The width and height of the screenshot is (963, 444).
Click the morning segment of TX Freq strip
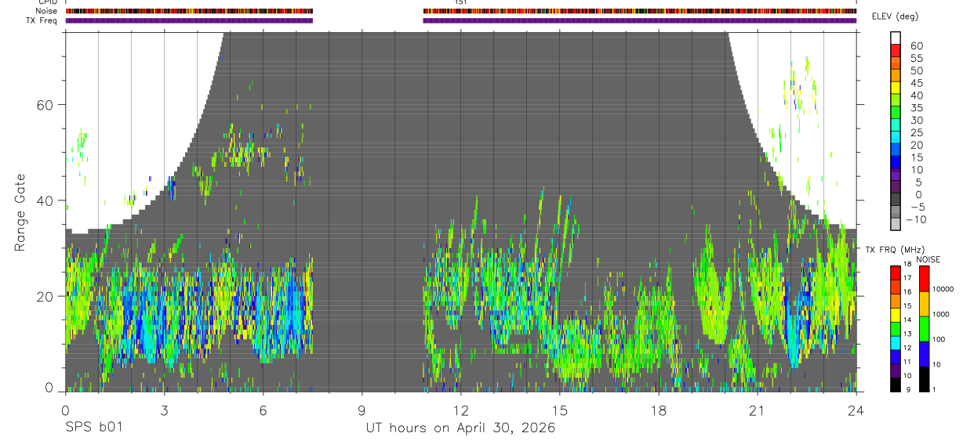coord(189,20)
